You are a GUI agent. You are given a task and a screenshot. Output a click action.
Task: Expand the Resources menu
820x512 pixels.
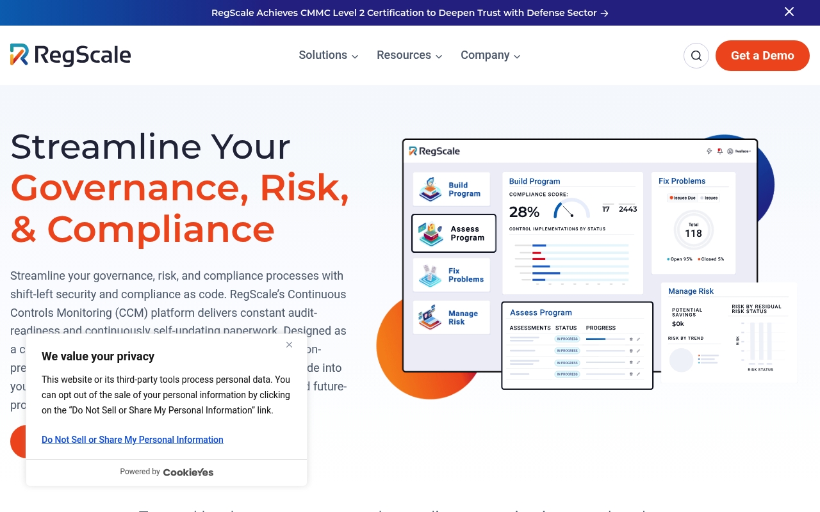[409, 55]
